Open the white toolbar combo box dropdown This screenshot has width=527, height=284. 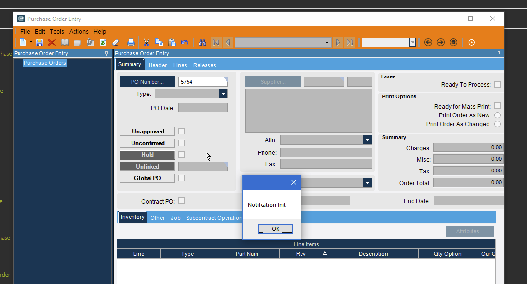click(x=413, y=43)
